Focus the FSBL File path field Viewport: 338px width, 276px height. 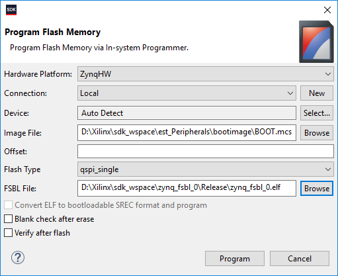coord(187,188)
